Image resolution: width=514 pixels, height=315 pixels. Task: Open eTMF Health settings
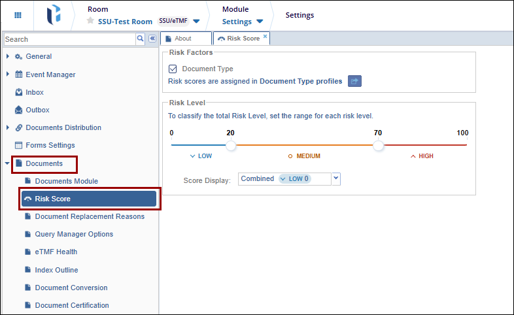(56, 252)
